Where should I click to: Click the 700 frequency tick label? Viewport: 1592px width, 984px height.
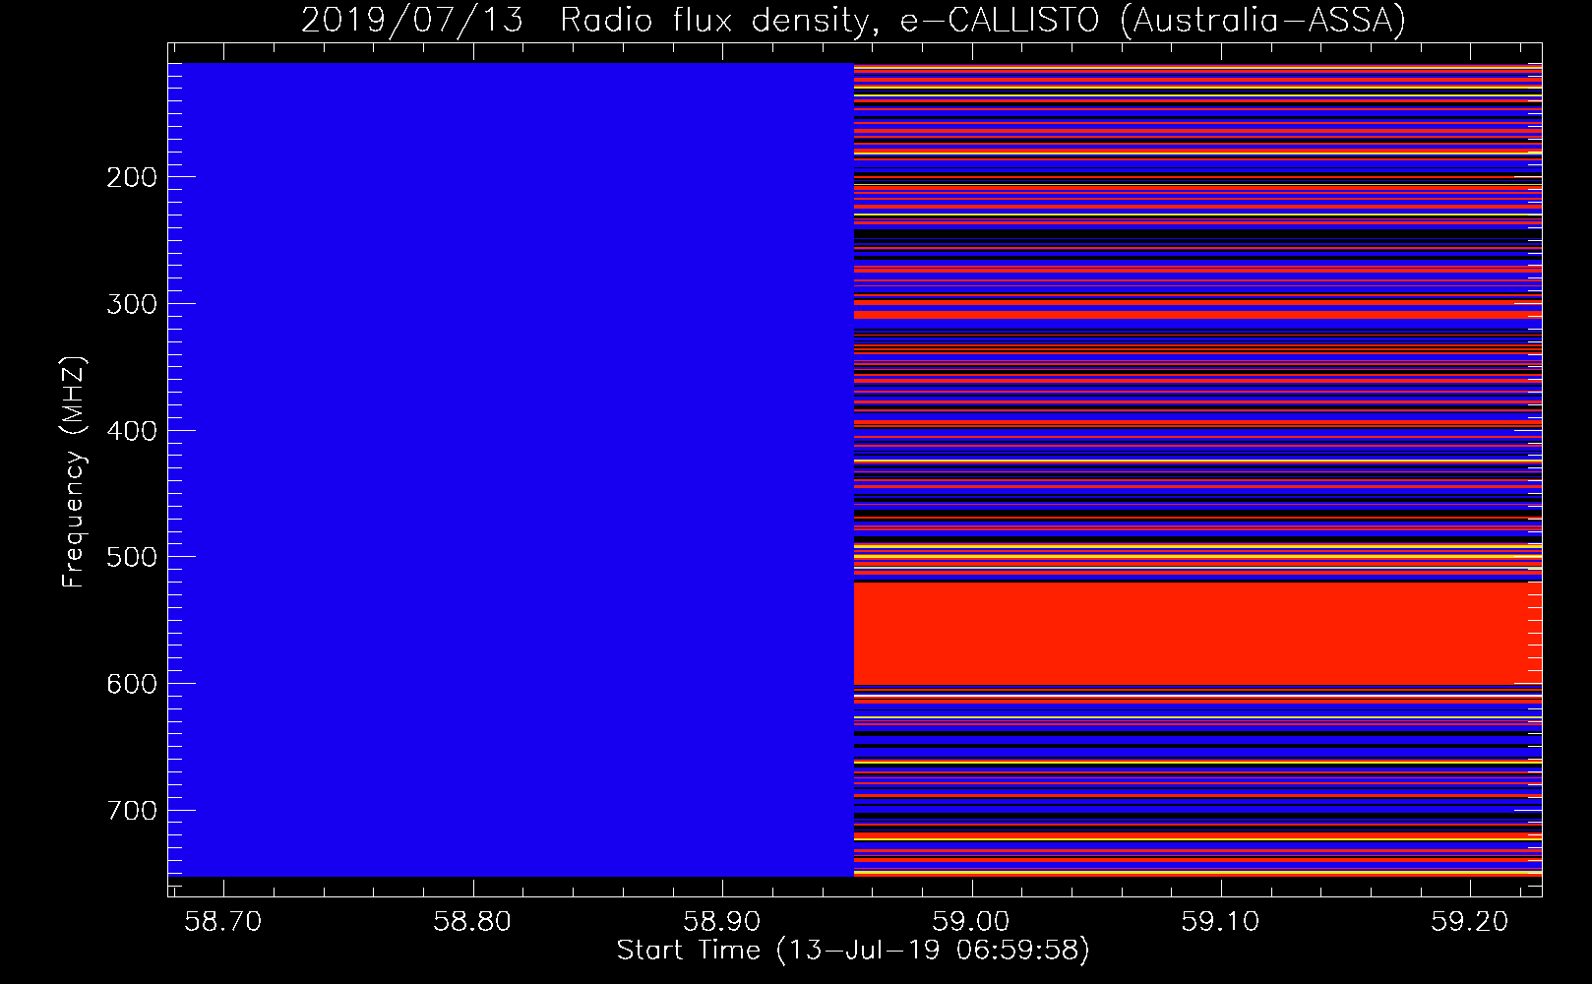(x=132, y=811)
